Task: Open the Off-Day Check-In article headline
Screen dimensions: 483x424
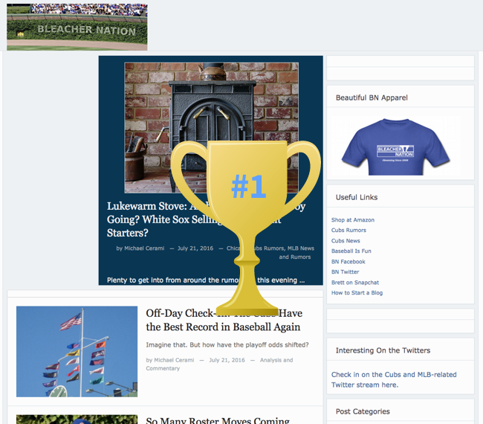Action: 224,320
